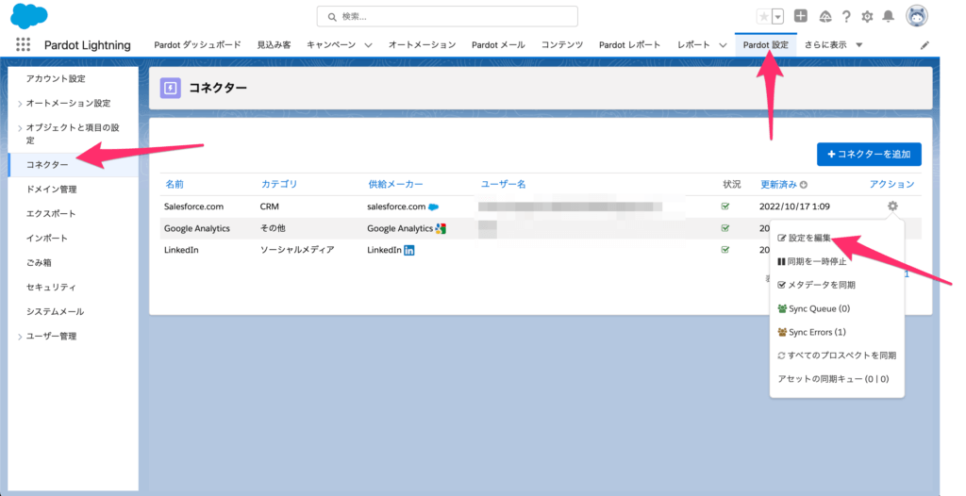Focus the 検索 search field
Screen dimensions: 966x496
pyautogui.click(x=447, y=17)
